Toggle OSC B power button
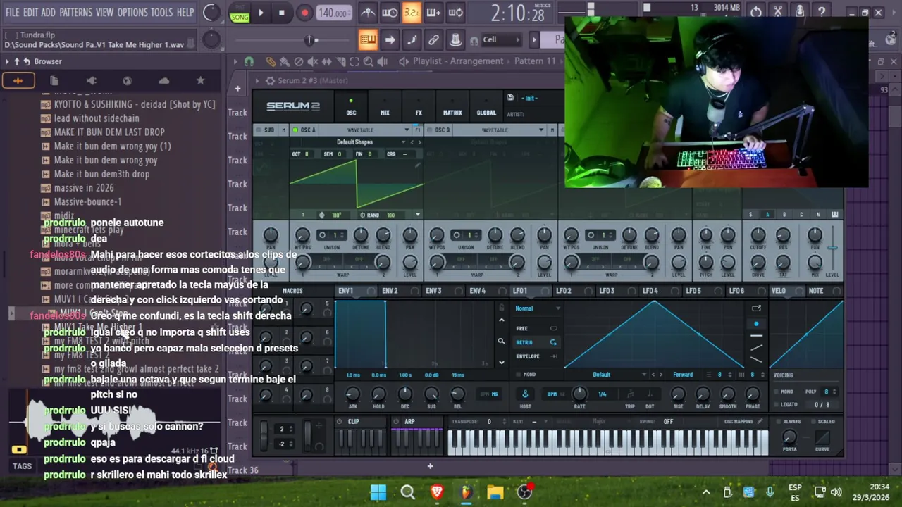Image resolution: width=902 pixels, height=507 pixels. 429,130
